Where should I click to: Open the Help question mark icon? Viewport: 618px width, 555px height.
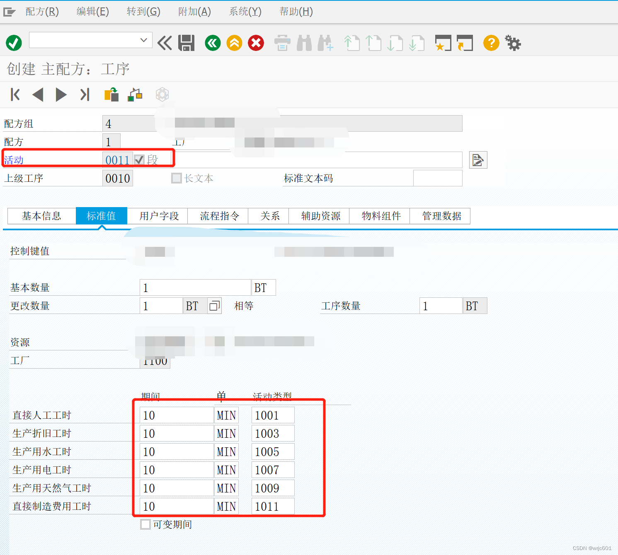click(491, 43)
